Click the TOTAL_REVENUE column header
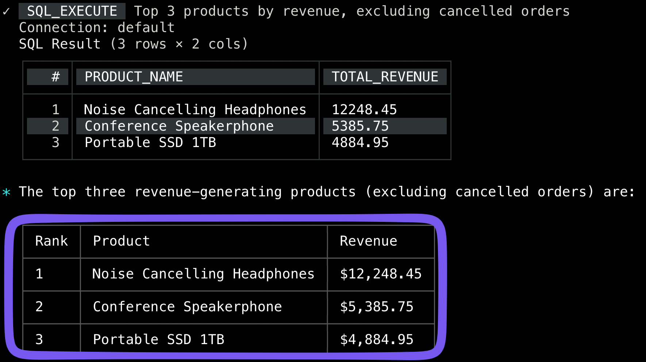This screenshot has width=646, height=362. 385,77
